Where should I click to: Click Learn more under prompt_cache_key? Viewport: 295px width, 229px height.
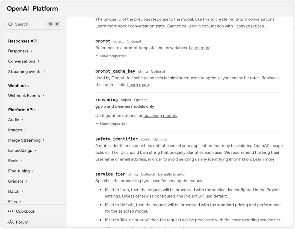coord(138,85)
